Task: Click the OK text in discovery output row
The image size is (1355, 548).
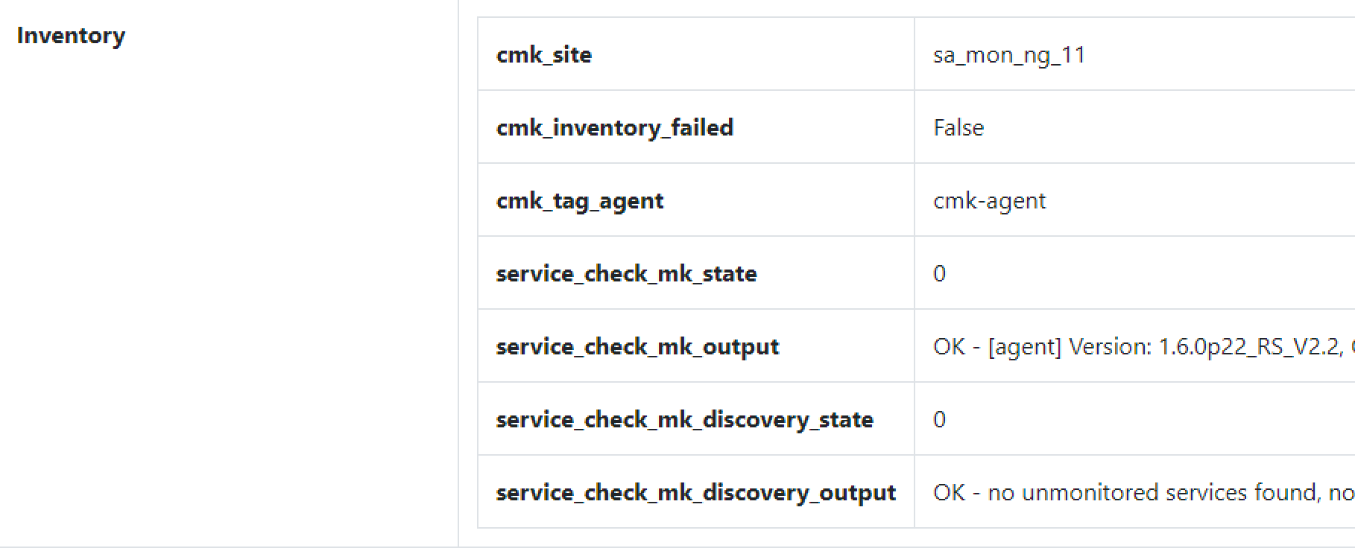Action: point(949,492)
